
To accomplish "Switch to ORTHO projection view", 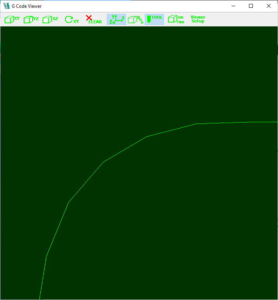I will (176, 19).
